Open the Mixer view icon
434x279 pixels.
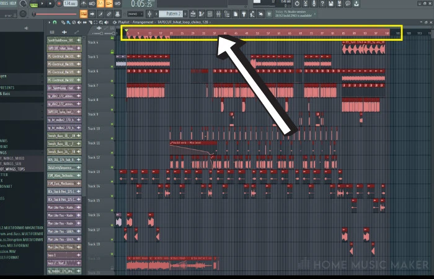coord(218,14)
